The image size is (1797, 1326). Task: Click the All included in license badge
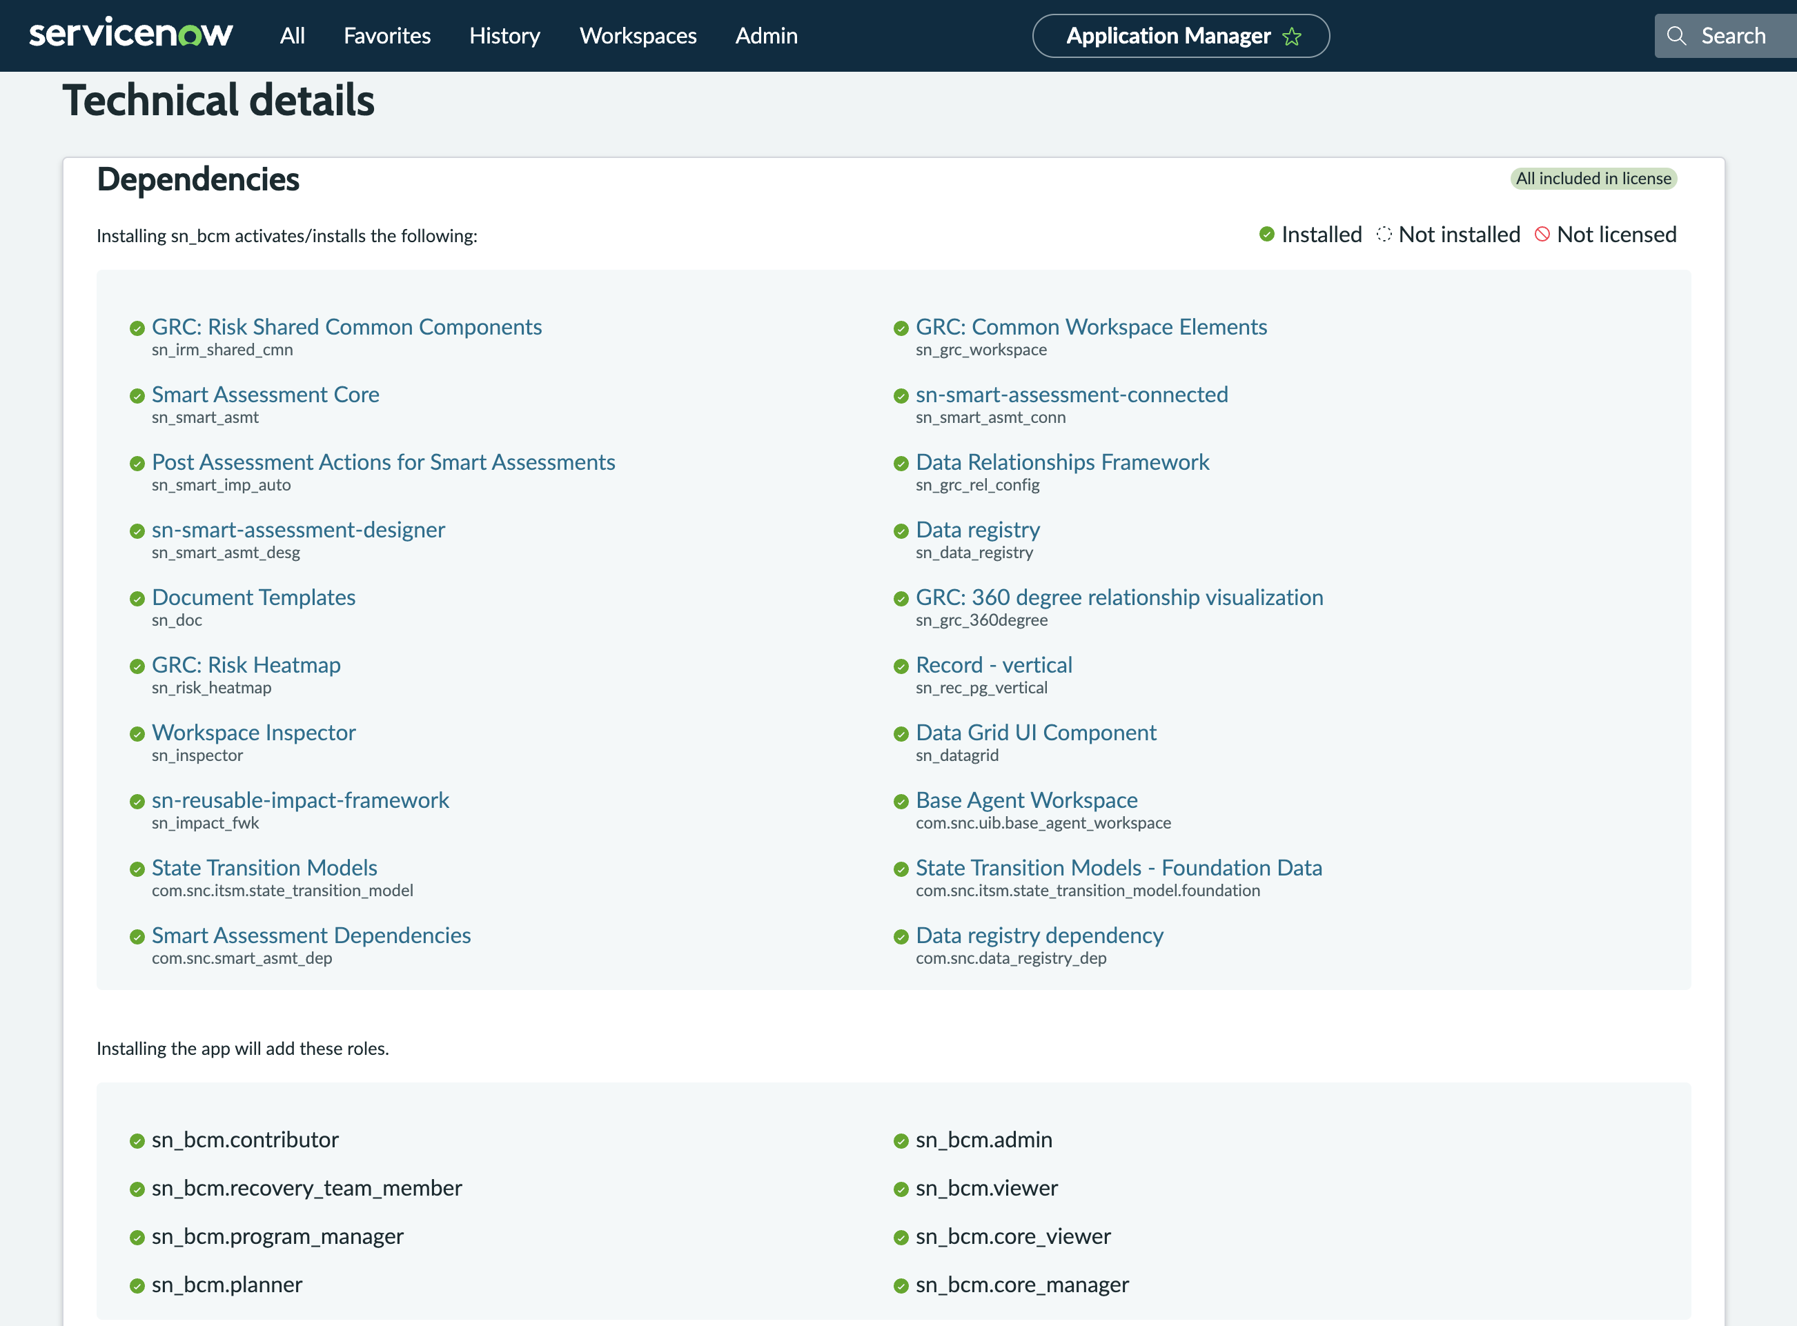(x=1593, y=178)
